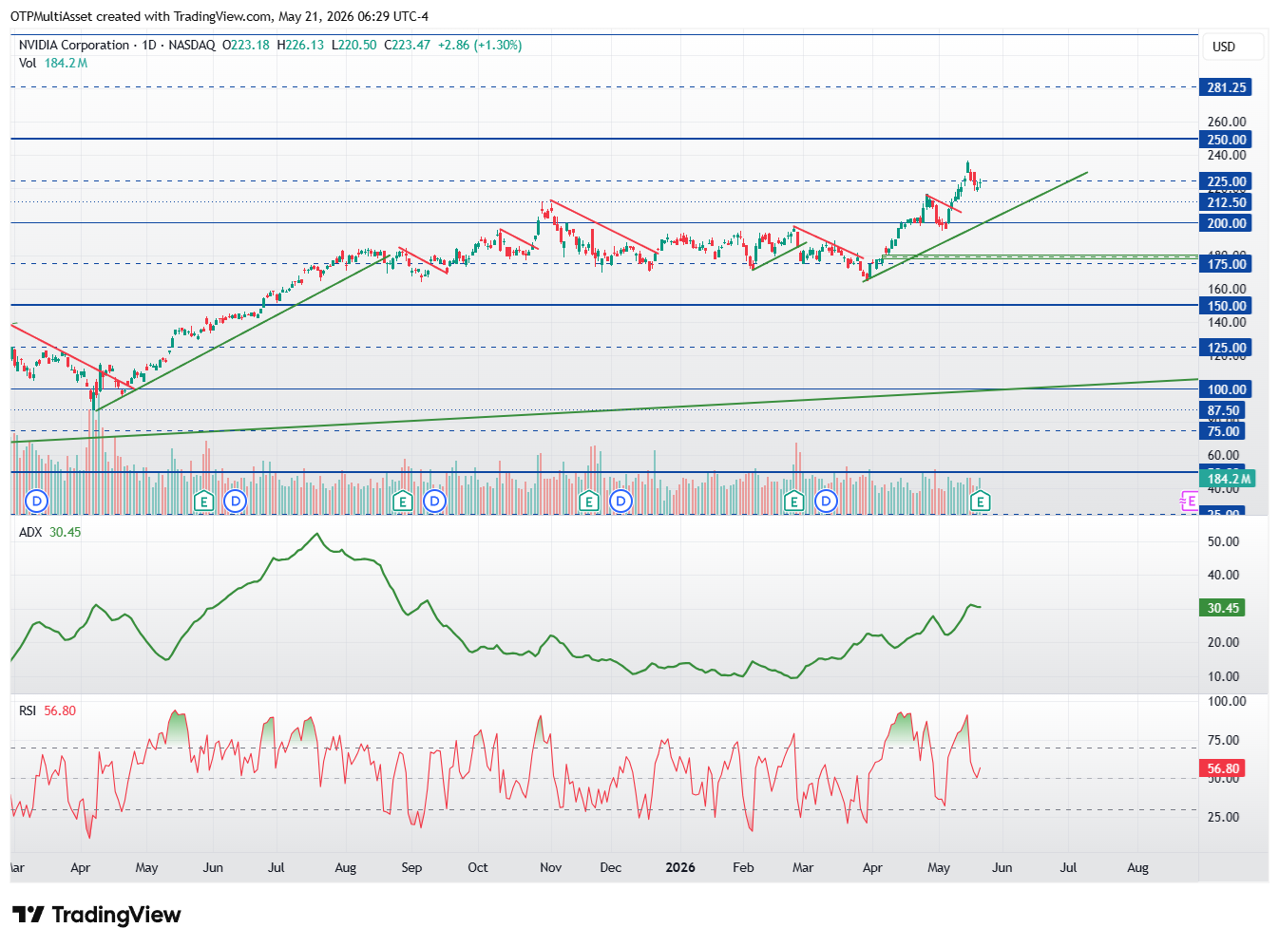Select the RSI indicator legend
This screenshot has width=1279, height=947.
(48, 710)
